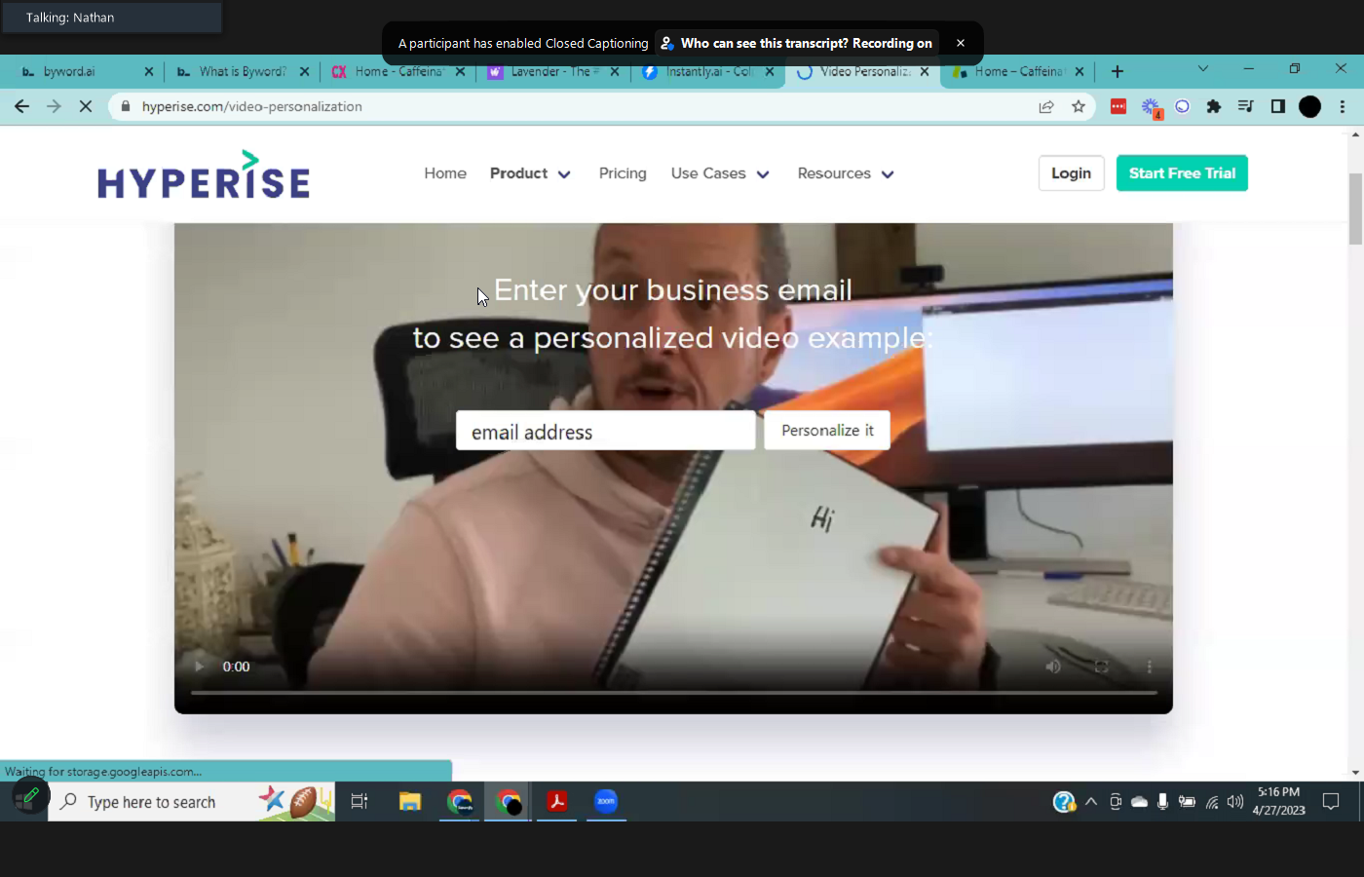Toggle video fullscreen mode

tap(1102, 667)
